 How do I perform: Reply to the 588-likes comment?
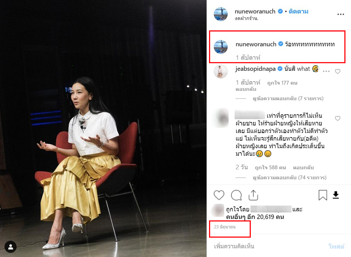click(x=303, y=168)
